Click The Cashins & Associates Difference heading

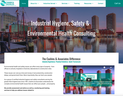pos(61,59)
